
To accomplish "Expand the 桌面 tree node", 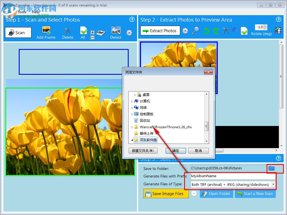I will [x=135, y=95].
